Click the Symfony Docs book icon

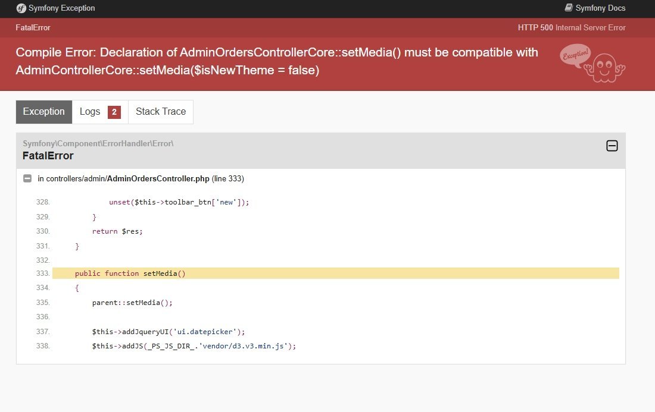569,8
